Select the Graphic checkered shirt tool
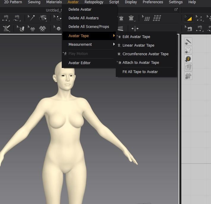Viewport: 211px width, 204px height. [x=42, y=29]
